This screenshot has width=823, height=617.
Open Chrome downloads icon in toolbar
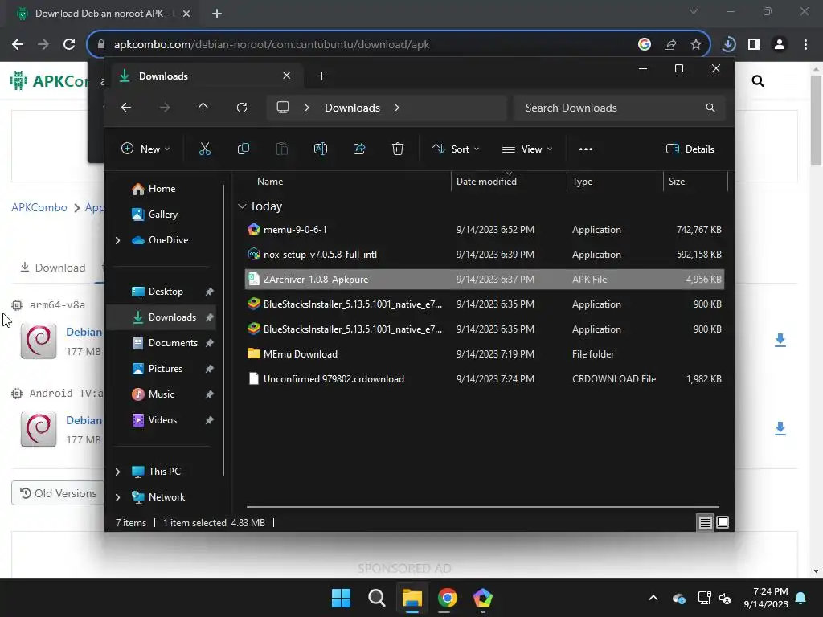point(728,44)
